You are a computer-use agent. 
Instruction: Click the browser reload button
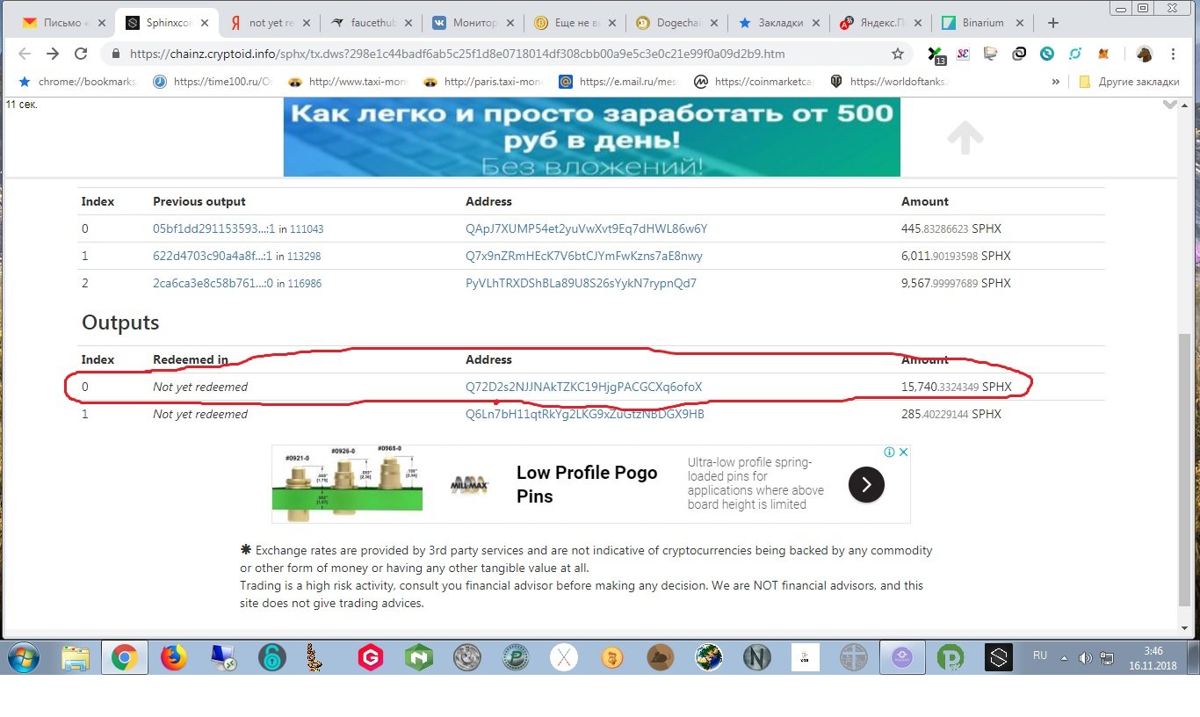point(81,54)
